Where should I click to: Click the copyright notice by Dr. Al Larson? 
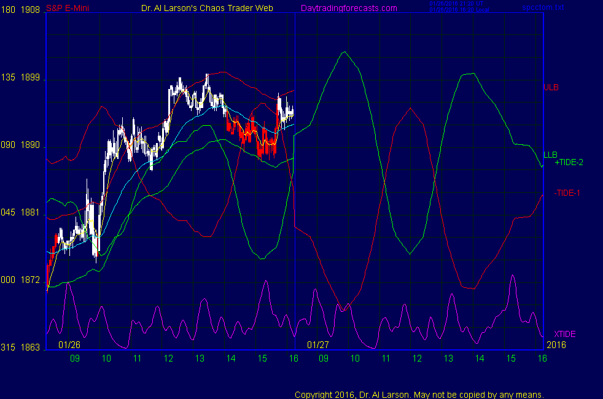(419, 395)
